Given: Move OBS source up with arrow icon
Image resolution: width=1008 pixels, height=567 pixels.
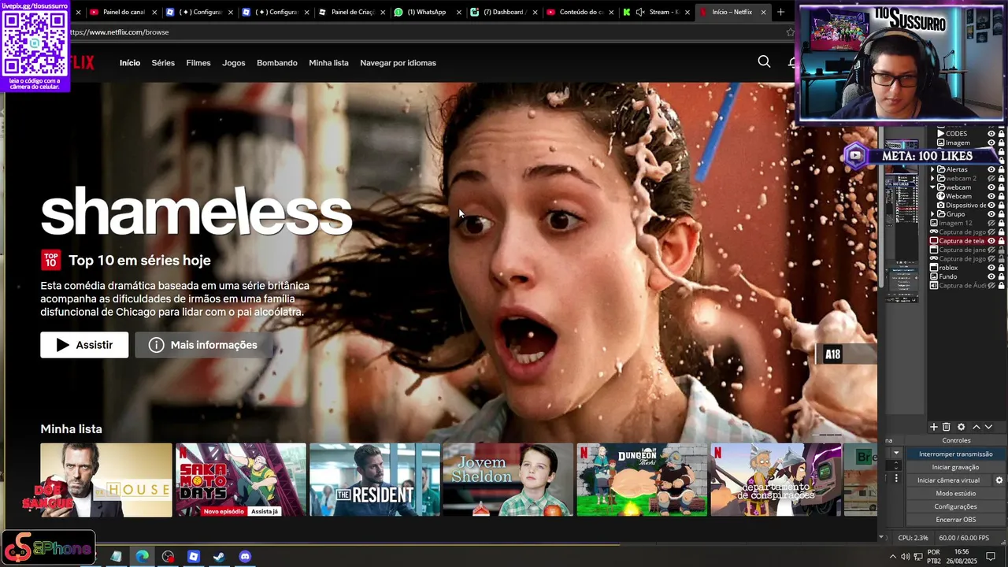Looking at the screenshot, I should click(976, 427).
